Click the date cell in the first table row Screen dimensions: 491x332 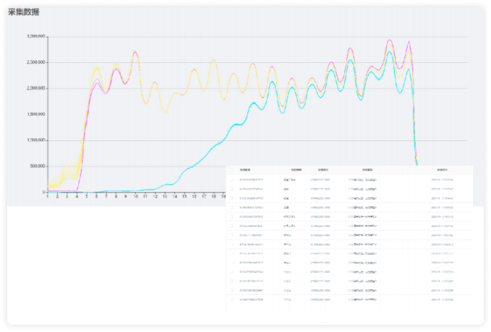pos(443,179)
